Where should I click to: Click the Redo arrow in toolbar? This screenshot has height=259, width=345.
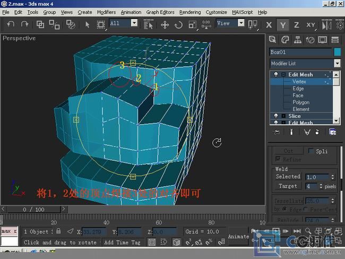tap(24, 24)
